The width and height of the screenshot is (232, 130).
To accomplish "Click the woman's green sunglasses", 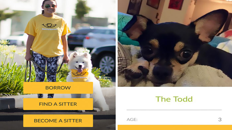I will 51,6.
